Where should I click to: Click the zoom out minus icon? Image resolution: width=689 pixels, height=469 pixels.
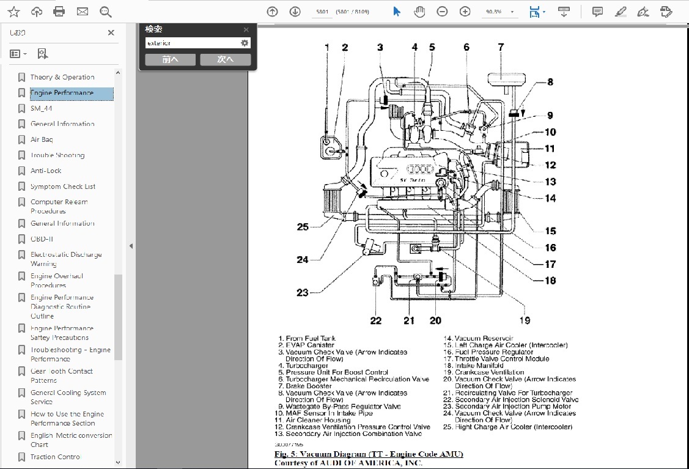442,12
